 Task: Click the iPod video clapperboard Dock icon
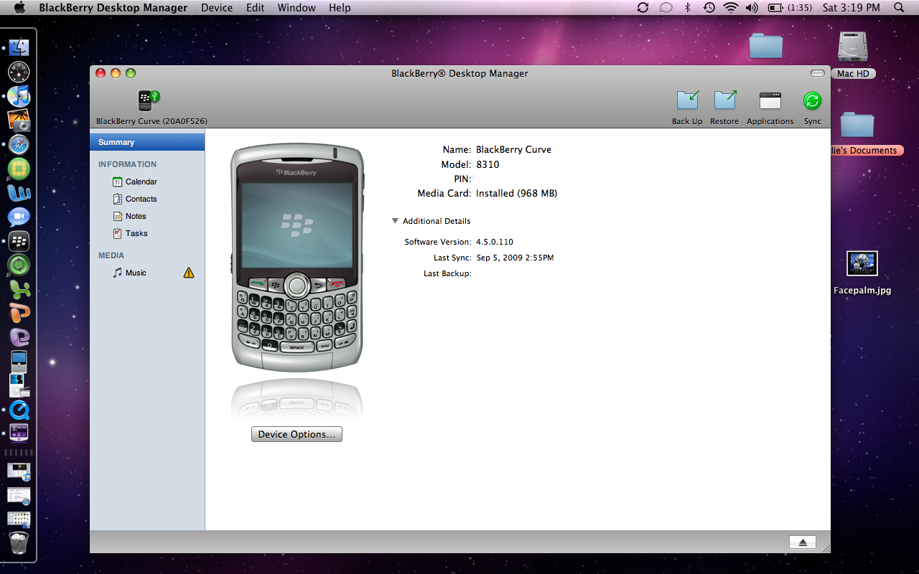click(19, 385)
